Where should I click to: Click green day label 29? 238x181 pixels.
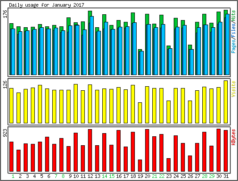pyautogui.click(x=212, y=176)
